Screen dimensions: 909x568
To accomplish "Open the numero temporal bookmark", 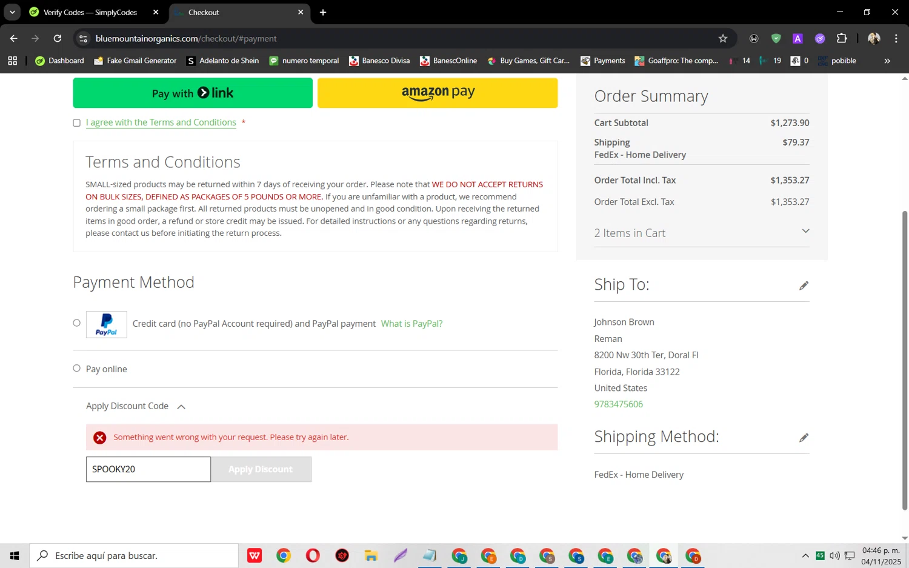I will (304, 61).
